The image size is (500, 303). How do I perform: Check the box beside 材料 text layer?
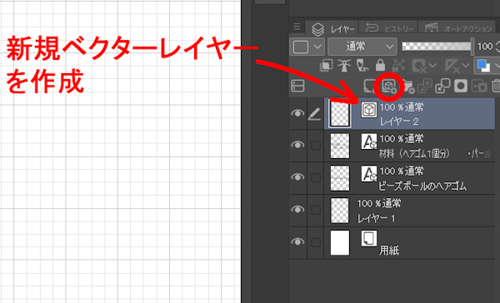pyautogui.click(x=316, y=146)
